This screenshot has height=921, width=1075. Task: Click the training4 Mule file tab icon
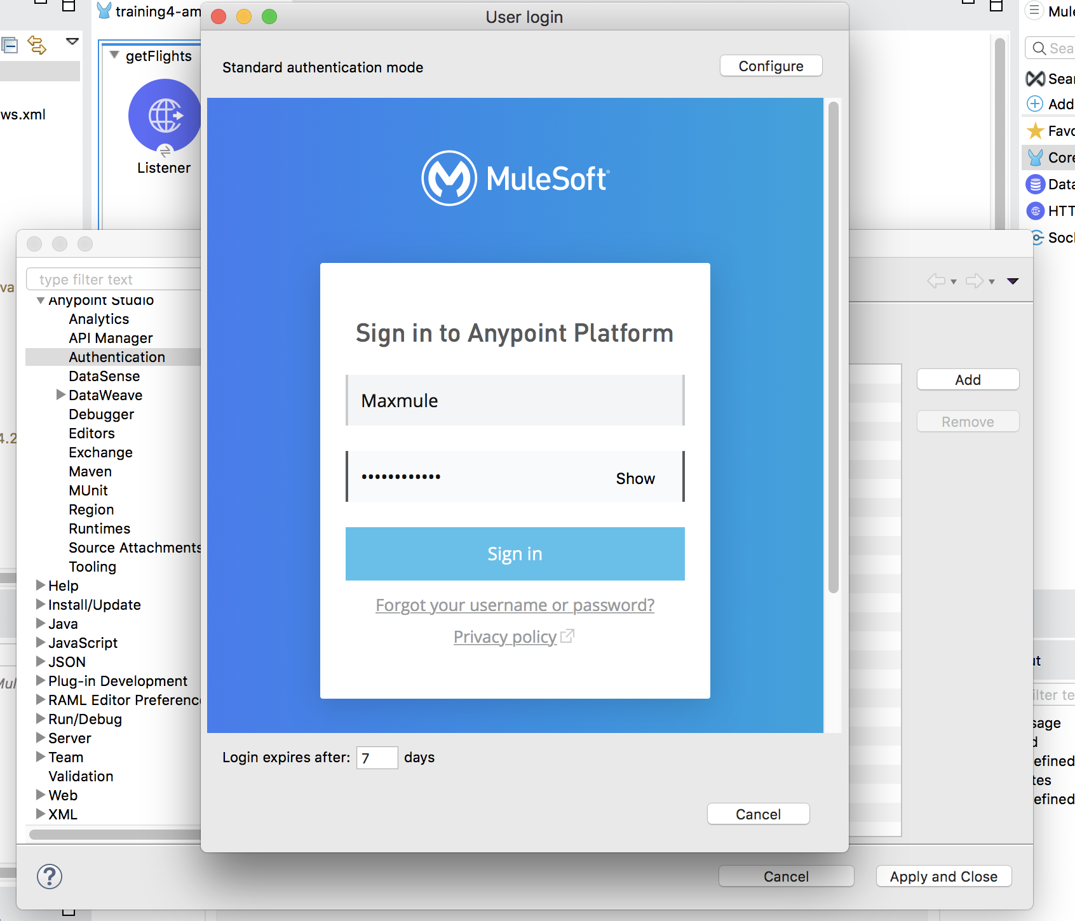pyautogui.click(x=104, y=11)
